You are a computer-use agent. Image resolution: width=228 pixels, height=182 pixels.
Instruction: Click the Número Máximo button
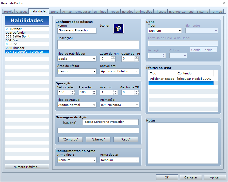coord(27,167)
